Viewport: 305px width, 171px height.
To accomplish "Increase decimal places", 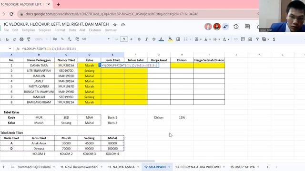I will click(x=77, y=39).
